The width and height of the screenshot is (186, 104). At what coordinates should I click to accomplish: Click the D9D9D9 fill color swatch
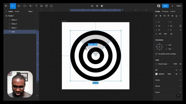pyautogui.click(x=156, y=74)
